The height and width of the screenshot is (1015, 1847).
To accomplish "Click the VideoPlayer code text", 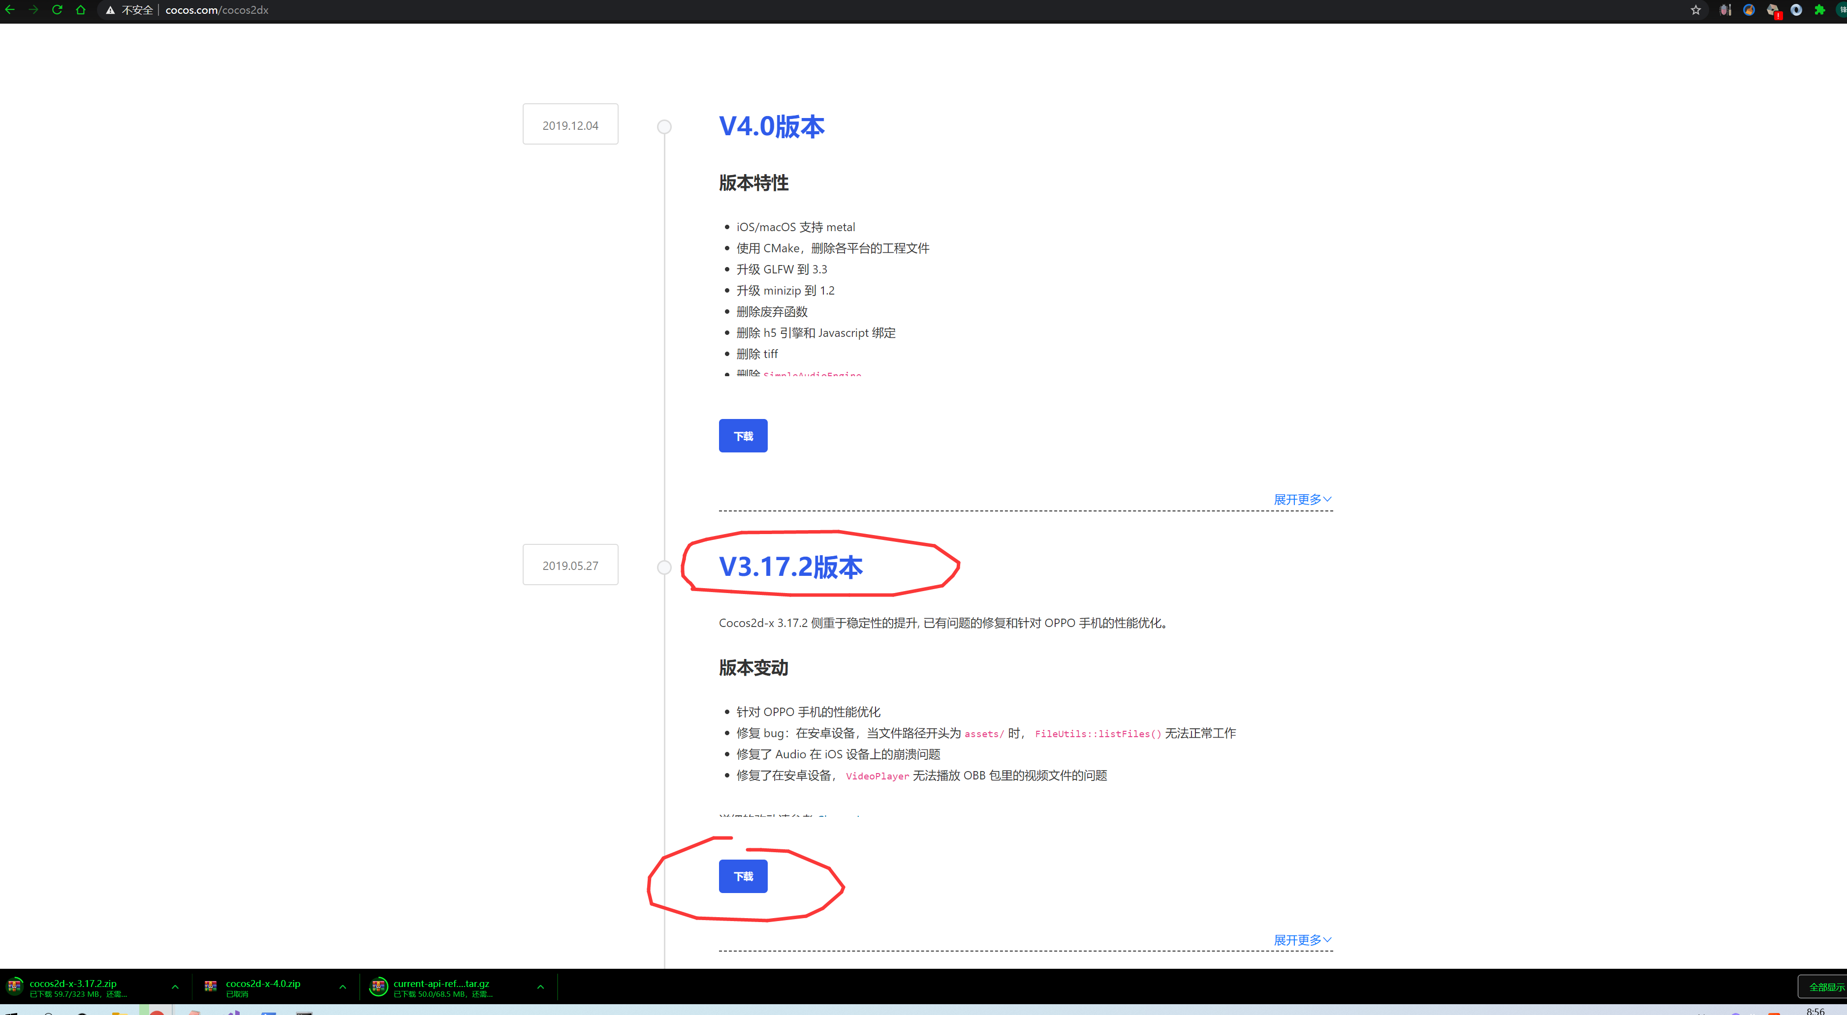I will [x=877, y=776].
